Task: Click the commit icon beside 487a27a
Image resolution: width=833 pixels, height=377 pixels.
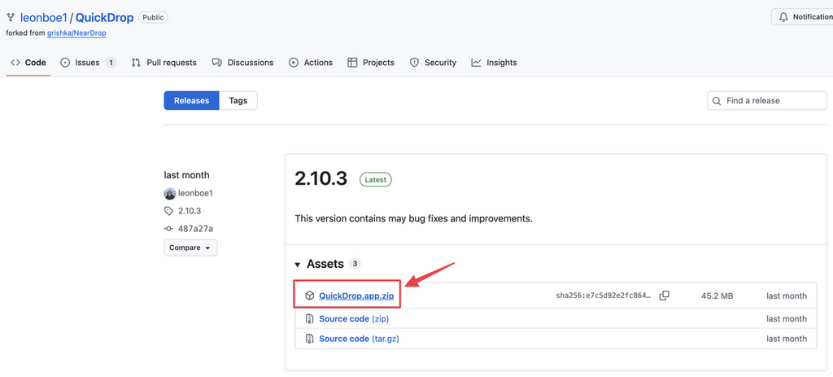Action: click(x=169, y=229)
